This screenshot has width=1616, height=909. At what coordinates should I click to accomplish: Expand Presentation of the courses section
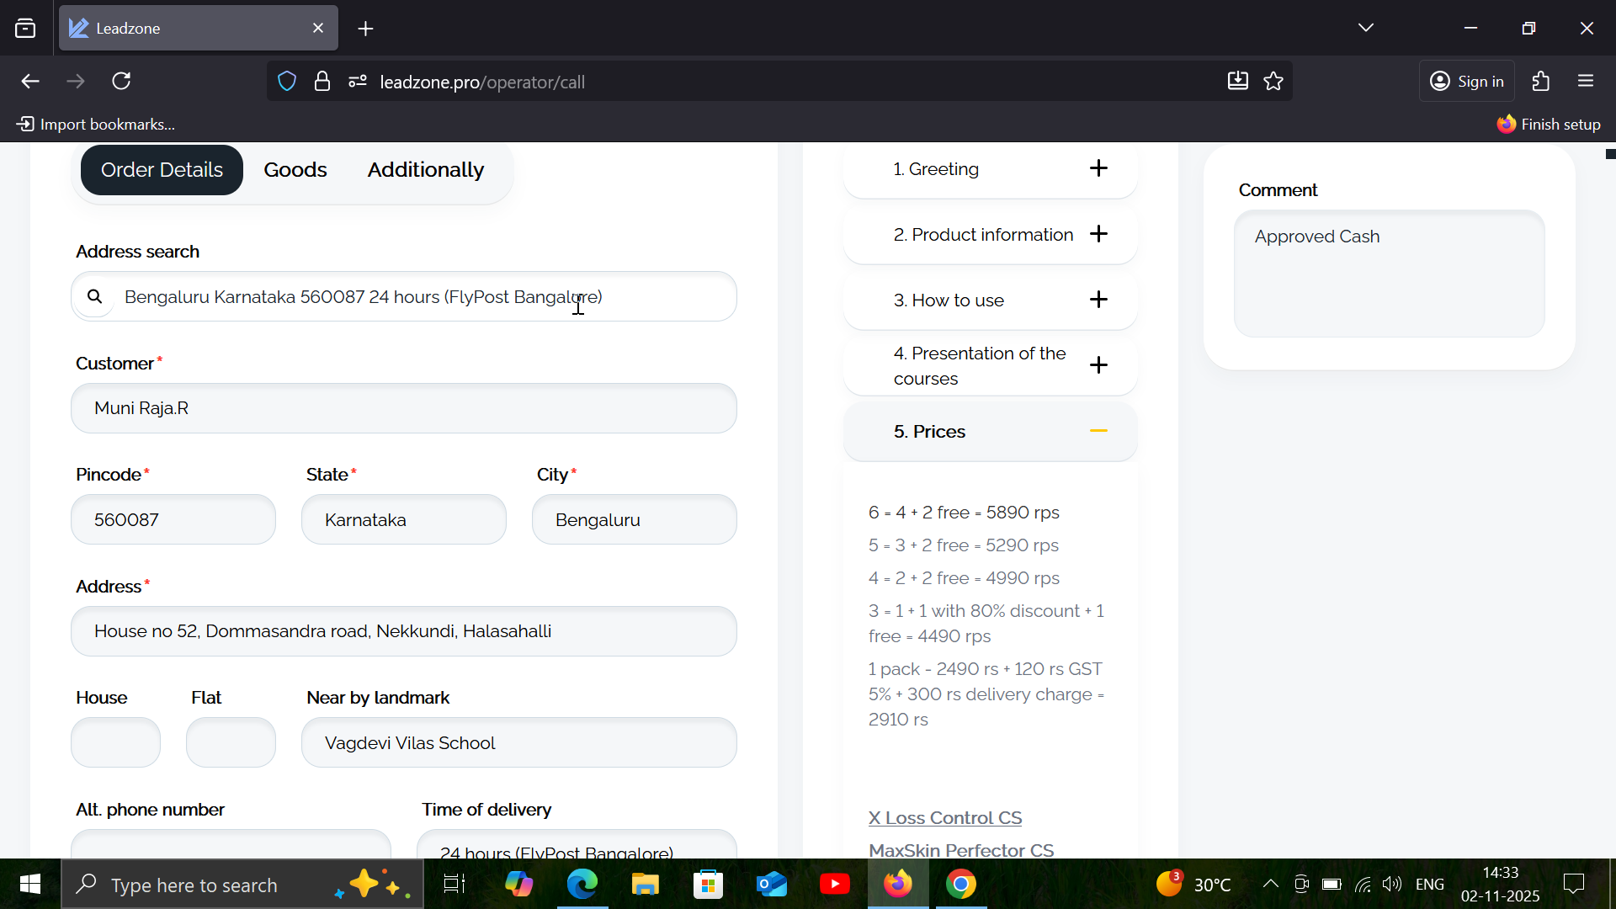1098,365
